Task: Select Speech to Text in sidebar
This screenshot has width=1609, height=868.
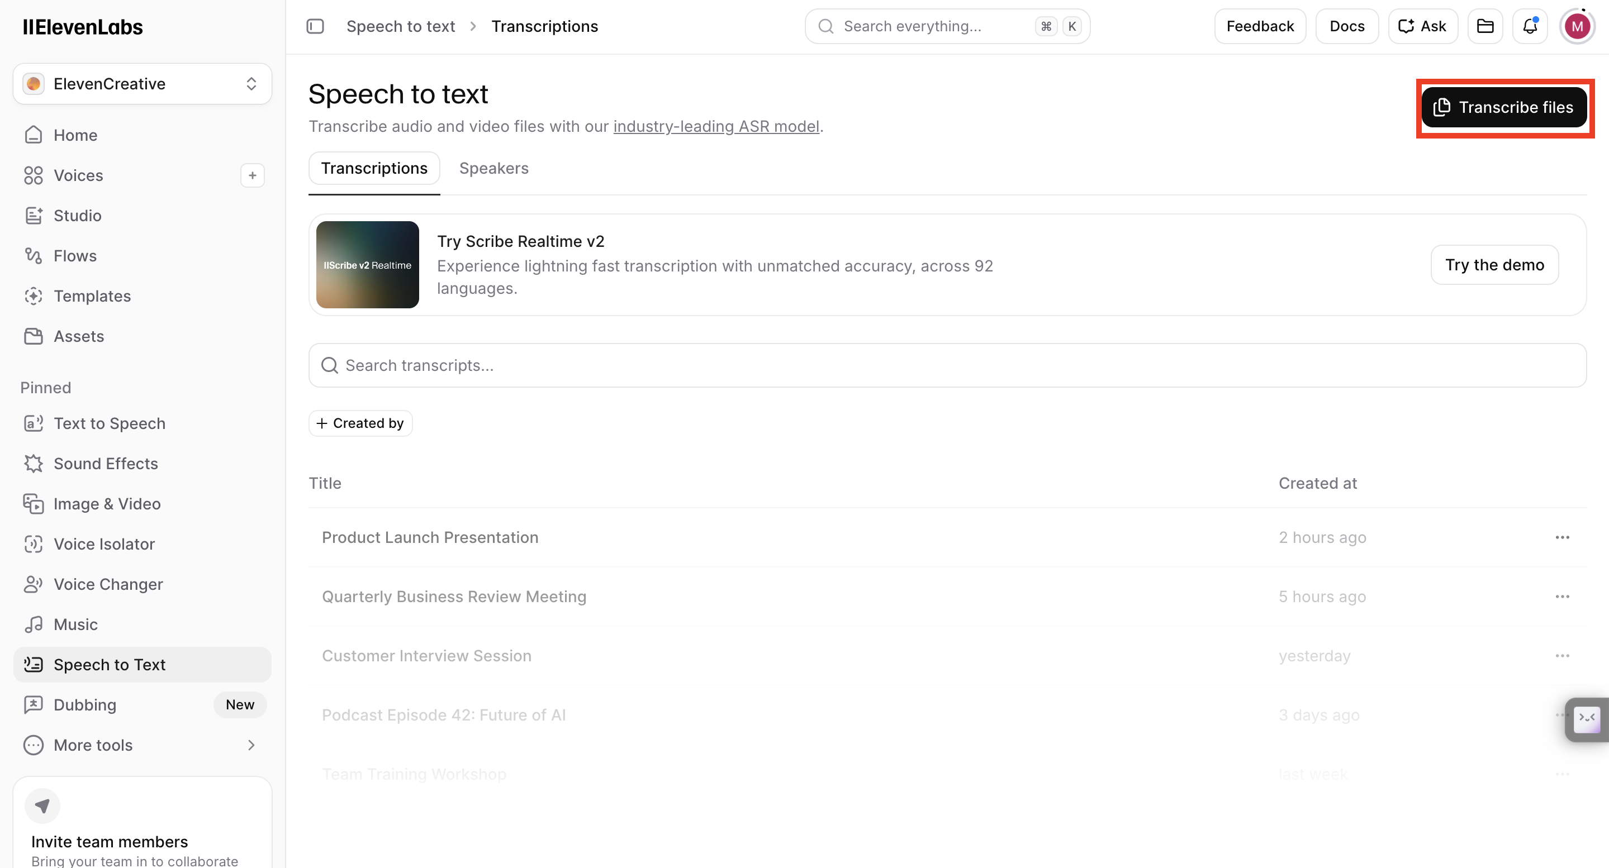Action: pyautogui.click(x=143, y=665)
